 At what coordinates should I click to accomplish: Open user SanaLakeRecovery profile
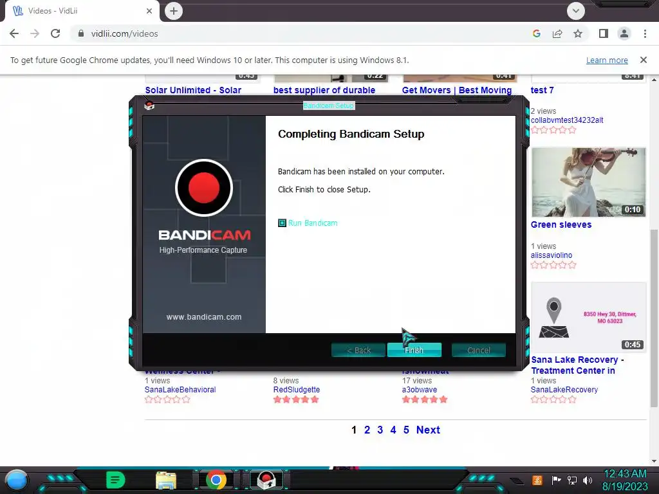[x=564, y=390]
